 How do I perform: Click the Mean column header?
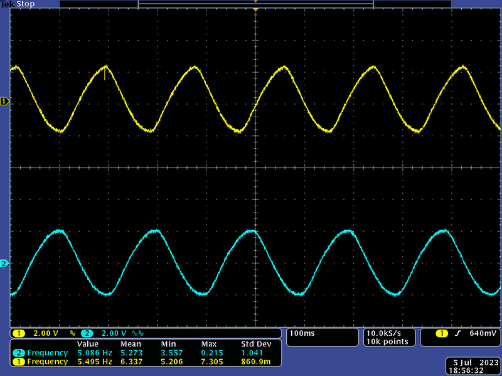tap(131, 344)
